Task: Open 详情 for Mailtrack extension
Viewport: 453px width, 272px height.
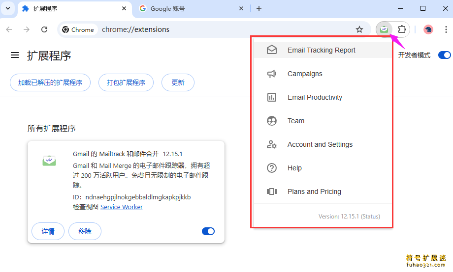Action: (48, 231)
